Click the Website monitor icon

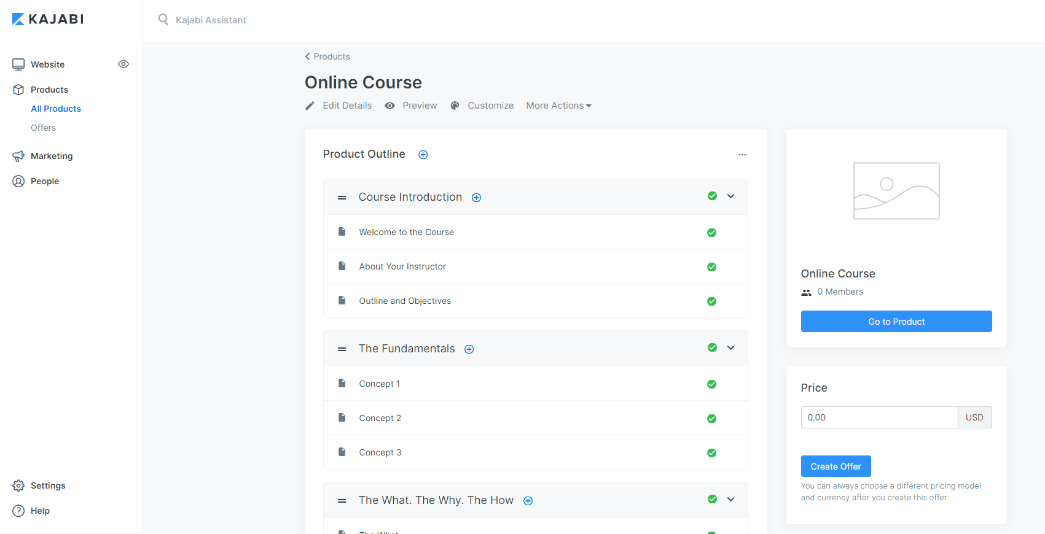tap(18, 64)
